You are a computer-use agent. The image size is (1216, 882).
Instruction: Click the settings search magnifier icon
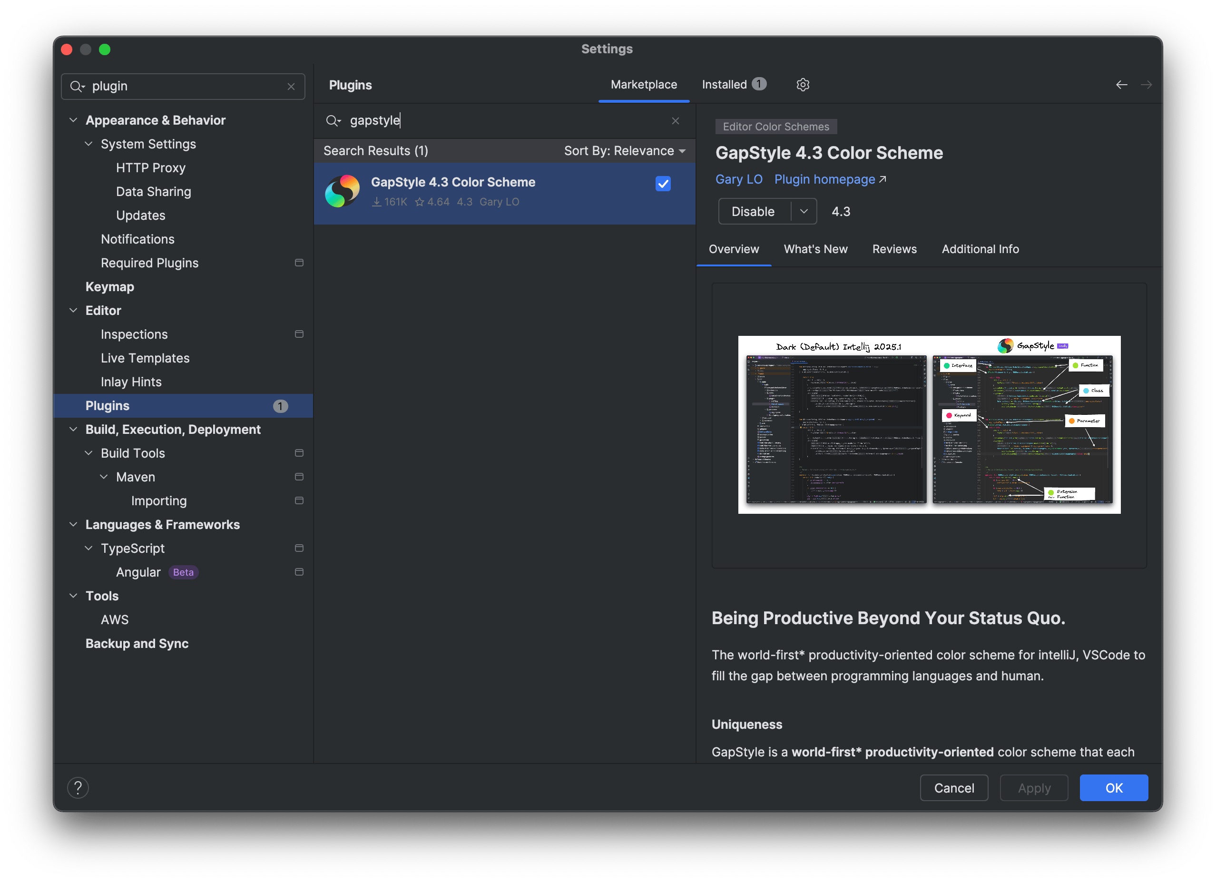pyautogui.click(x=77, y=86)
